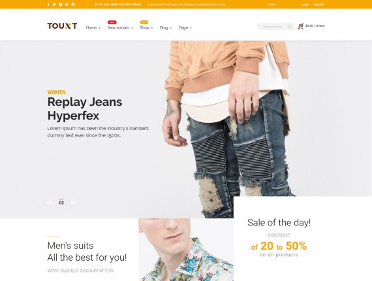
Task: Open the shopping cart icon
Action: (301, 26)
